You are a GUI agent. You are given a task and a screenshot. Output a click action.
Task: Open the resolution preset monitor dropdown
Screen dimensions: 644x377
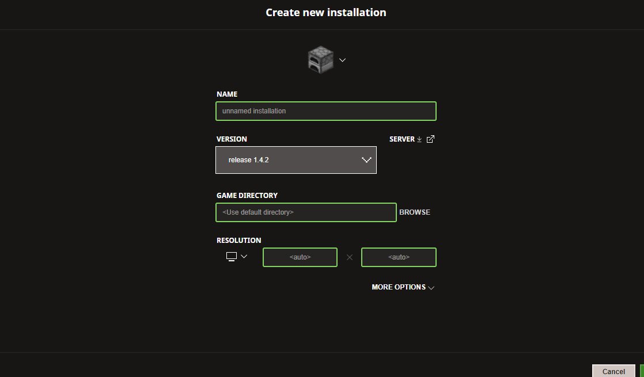coord(237,257)
